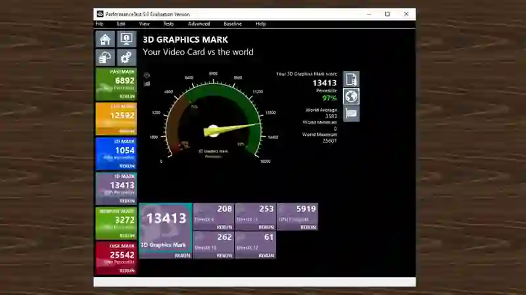Open the File menu
Viewport: 526px width, 295px height.
coord(99,24)
